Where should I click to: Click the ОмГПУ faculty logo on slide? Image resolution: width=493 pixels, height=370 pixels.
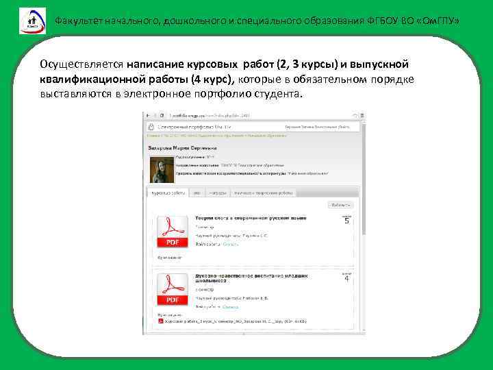coord(32,21)
